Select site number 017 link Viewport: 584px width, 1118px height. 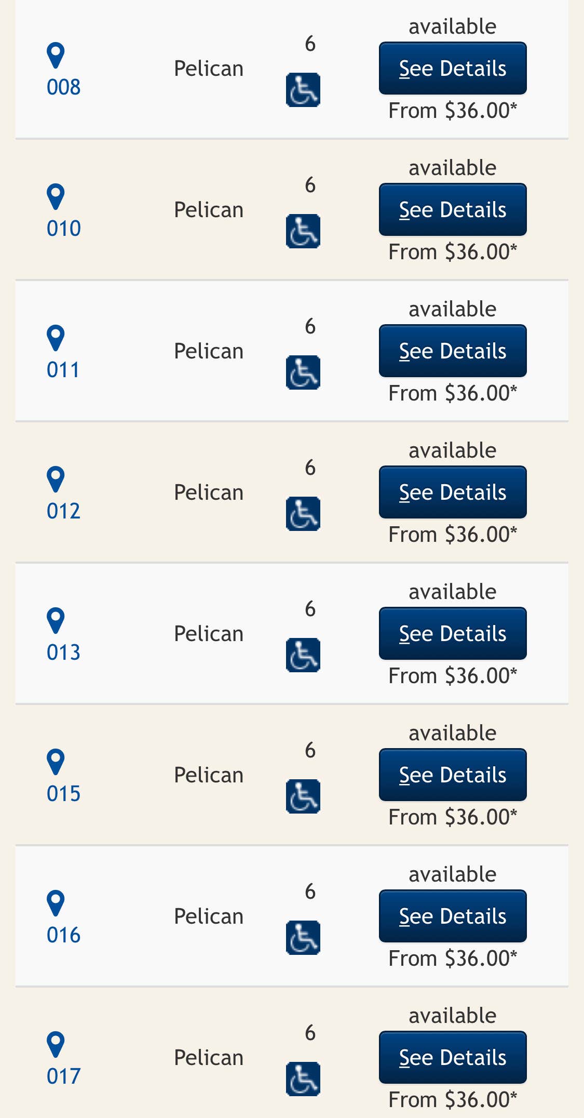pos(64,1076)
